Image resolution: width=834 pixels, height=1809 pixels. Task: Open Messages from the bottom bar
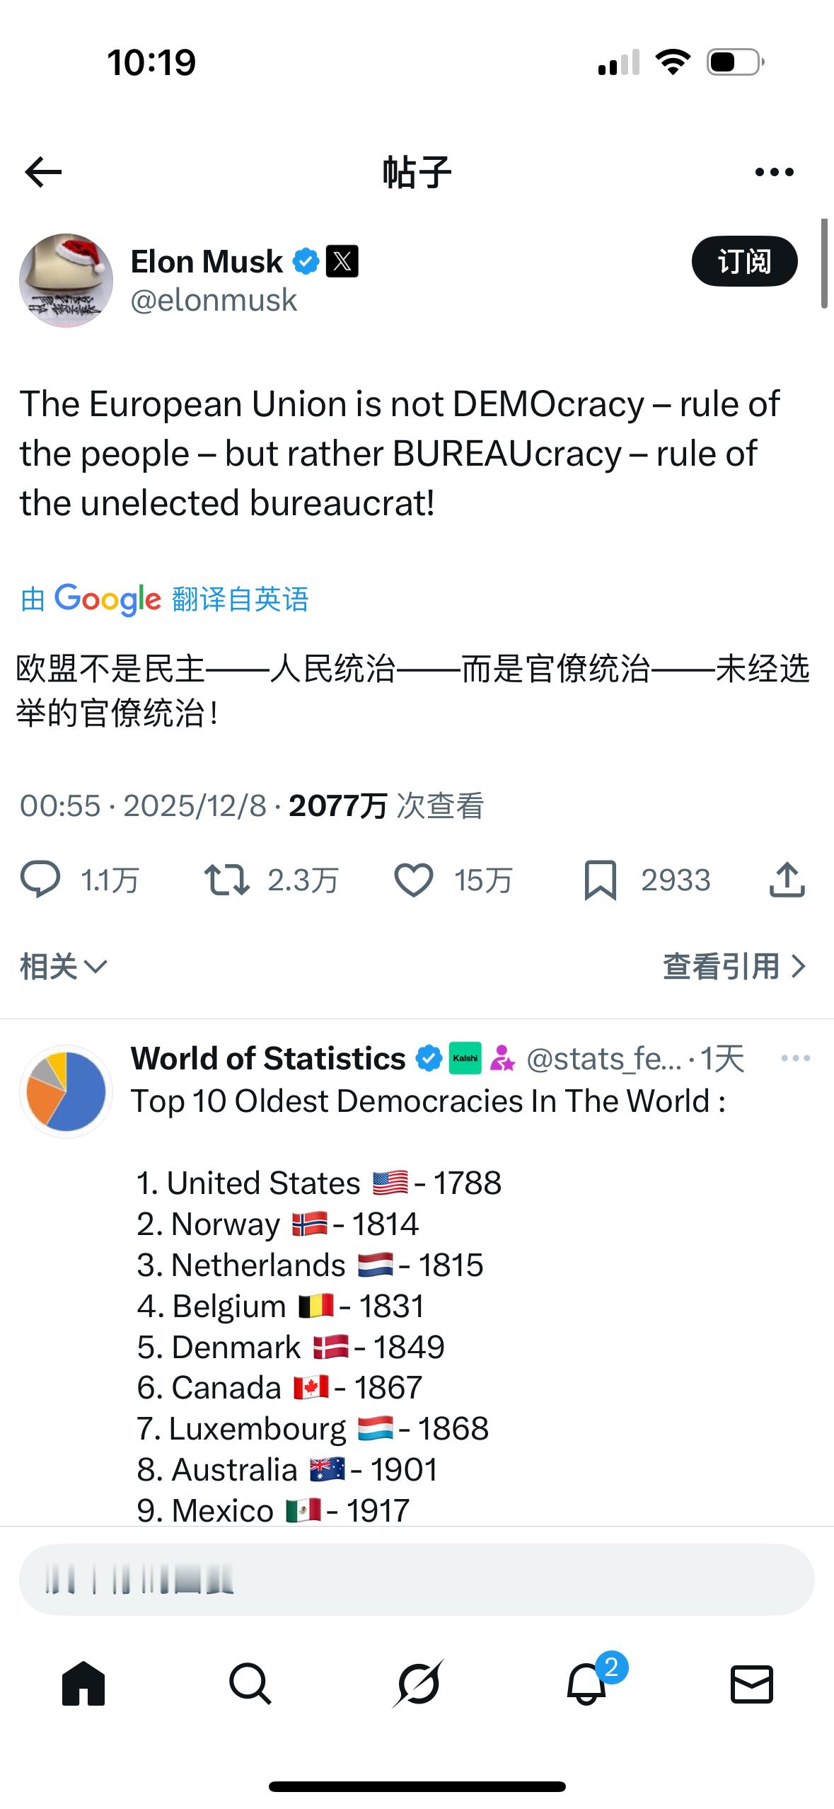click(751, 1683)
